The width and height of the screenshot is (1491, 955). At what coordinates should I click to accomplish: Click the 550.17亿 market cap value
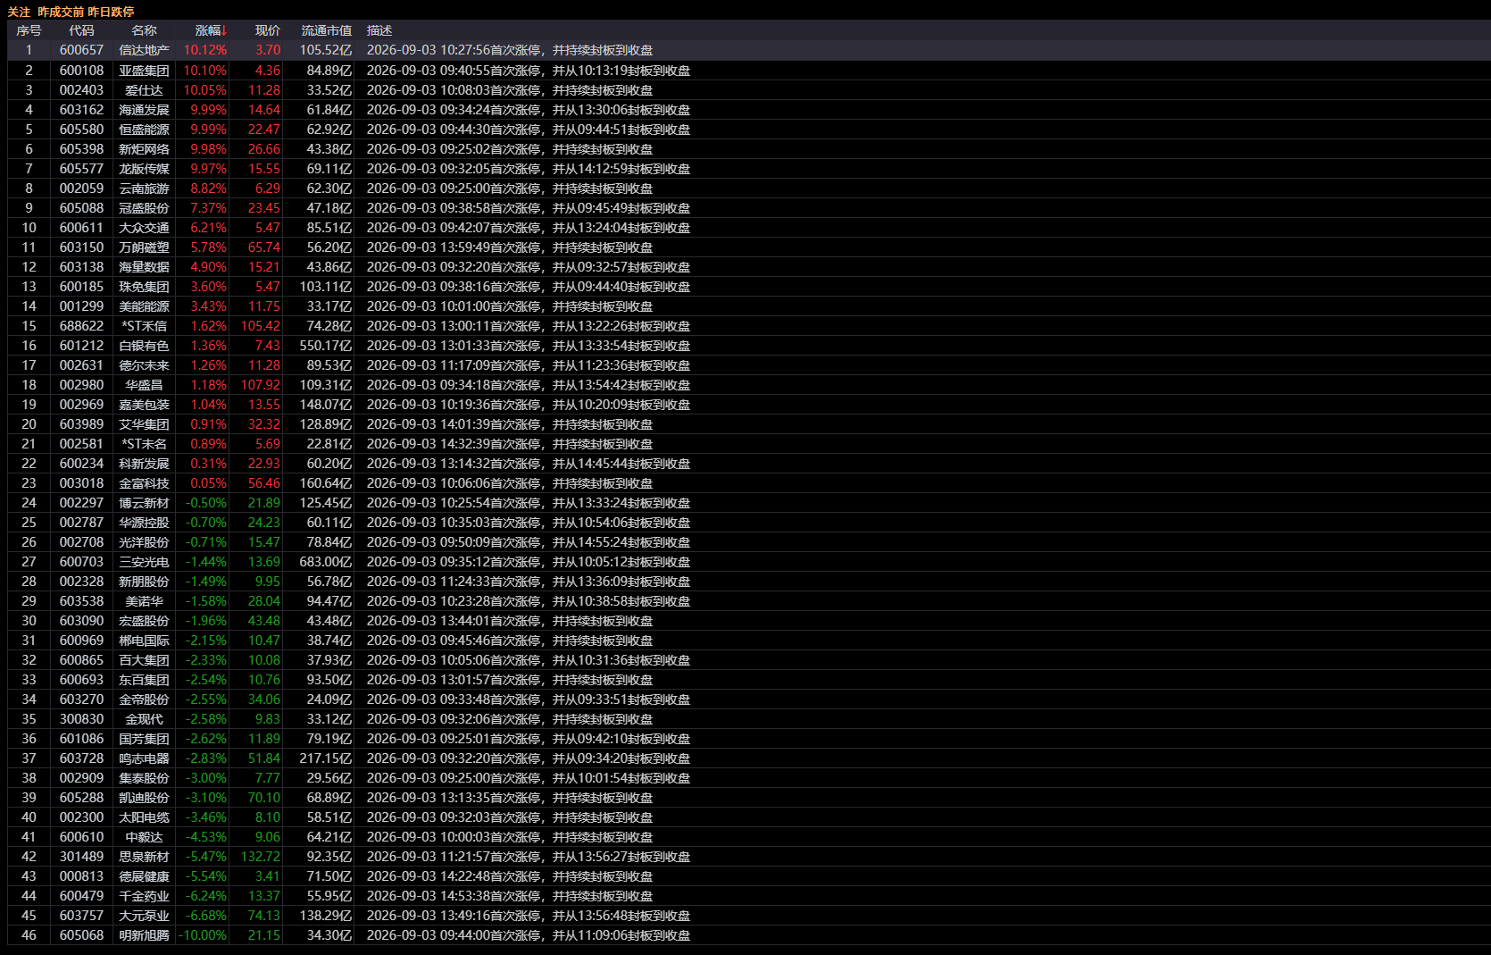coord(326,345)
